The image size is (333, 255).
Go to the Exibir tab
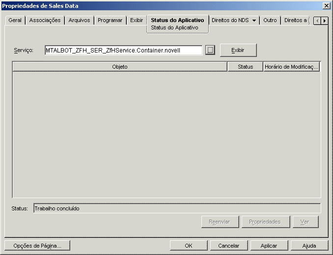click(137, 20)
